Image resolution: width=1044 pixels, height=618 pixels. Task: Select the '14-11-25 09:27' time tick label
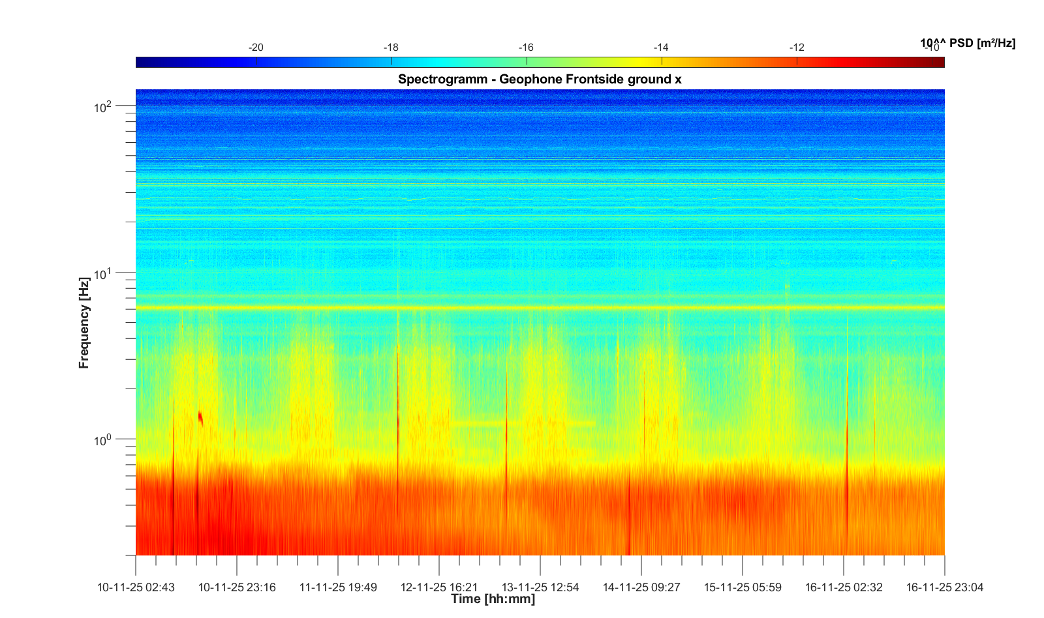click(641, 587)
